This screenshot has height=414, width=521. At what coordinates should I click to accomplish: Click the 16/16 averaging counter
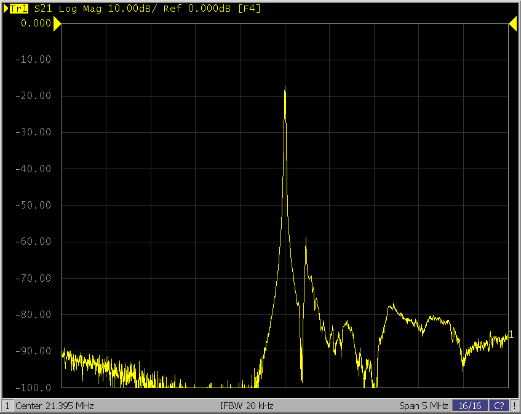point(470,406)
